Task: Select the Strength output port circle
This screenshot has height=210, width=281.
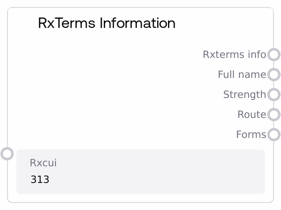Action: tap(273, 95)
